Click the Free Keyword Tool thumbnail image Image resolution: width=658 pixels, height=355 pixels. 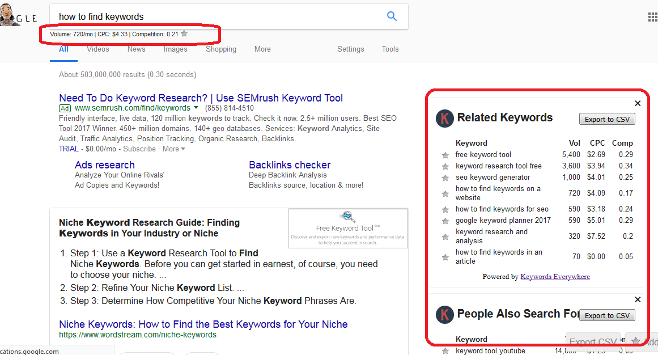pos(348,228)
